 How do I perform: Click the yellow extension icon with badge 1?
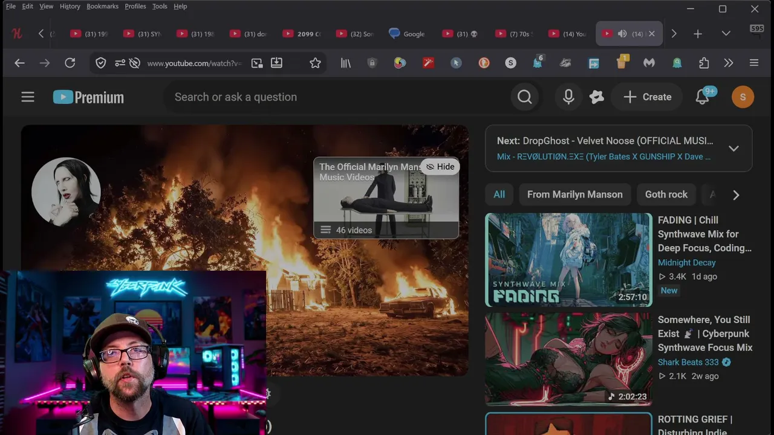pos(622,62)
